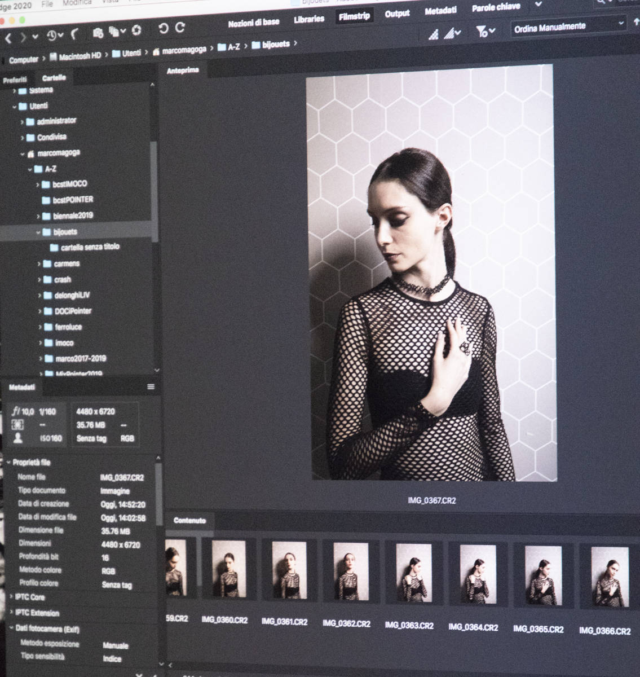
Task: Expand the IPTC Core section
Action: click(x=29, y=597)
